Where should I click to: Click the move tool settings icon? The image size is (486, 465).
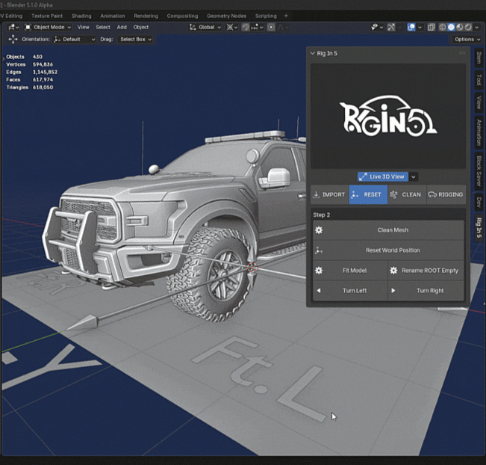13,40
